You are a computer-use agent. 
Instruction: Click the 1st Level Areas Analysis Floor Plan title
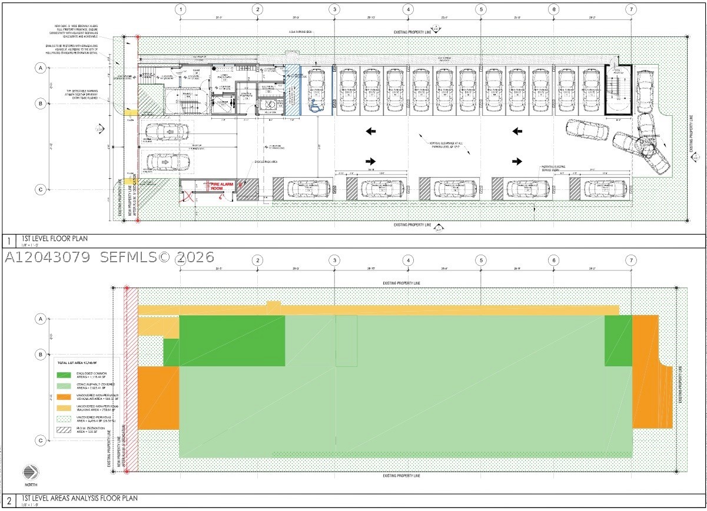click(x=79, y=498)
